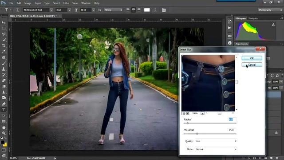This screenshot has width=284, height=160.
Task: Click OK in Smart Blur dialog
Action: click(252, 58)
